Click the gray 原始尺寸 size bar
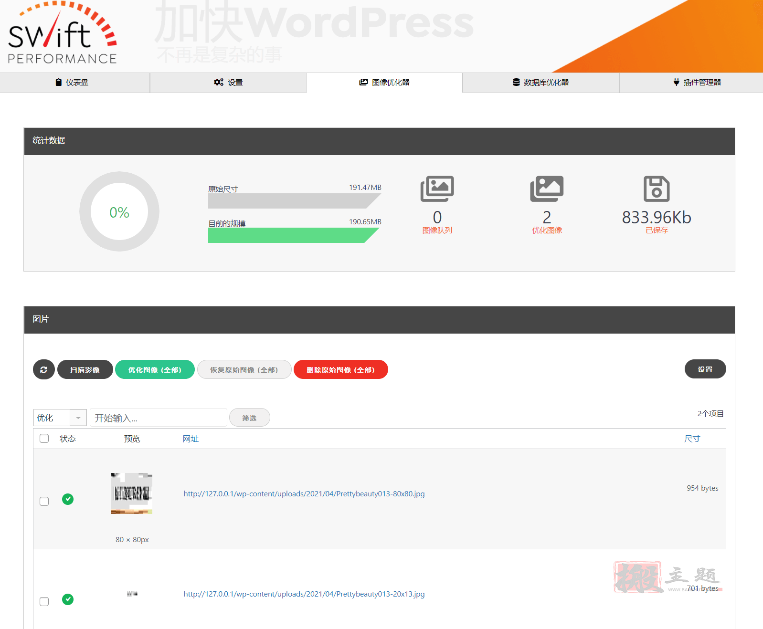 coord(294,201)
